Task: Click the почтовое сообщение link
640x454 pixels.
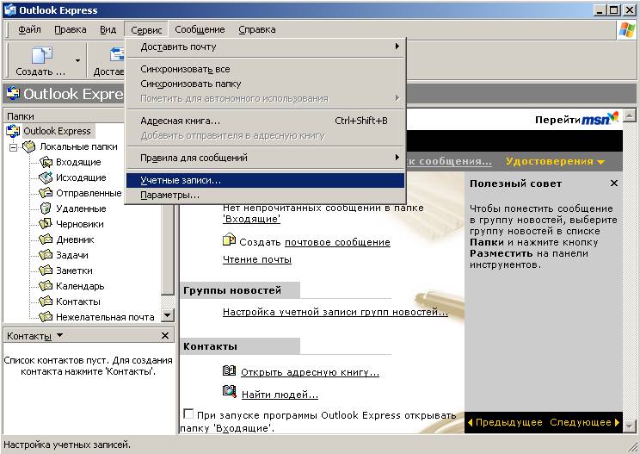Action: point(337,242)
